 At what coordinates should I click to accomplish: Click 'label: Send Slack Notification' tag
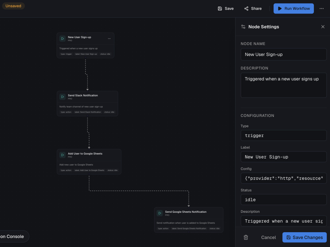[88, 112]
